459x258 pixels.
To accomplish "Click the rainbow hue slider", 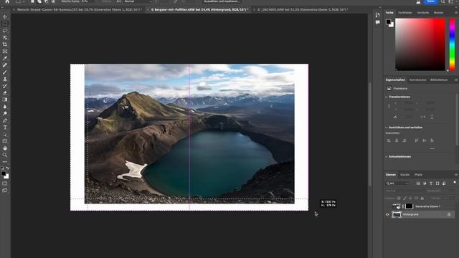I will 452,44.
